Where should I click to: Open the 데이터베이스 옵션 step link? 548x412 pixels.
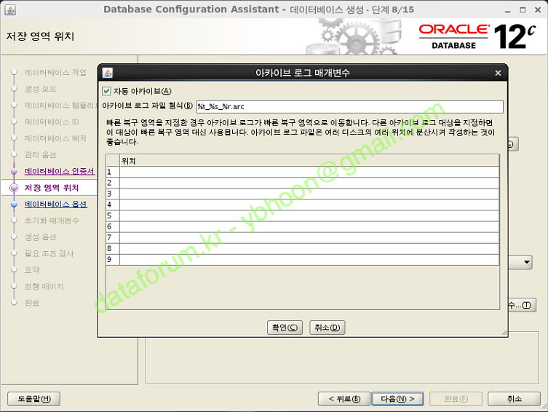55,205
